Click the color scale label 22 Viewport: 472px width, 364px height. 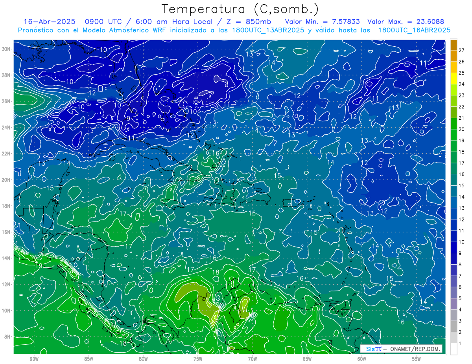462,106
